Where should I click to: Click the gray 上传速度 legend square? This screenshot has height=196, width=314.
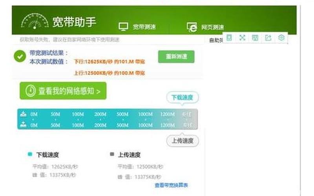[x=112, y=154]
